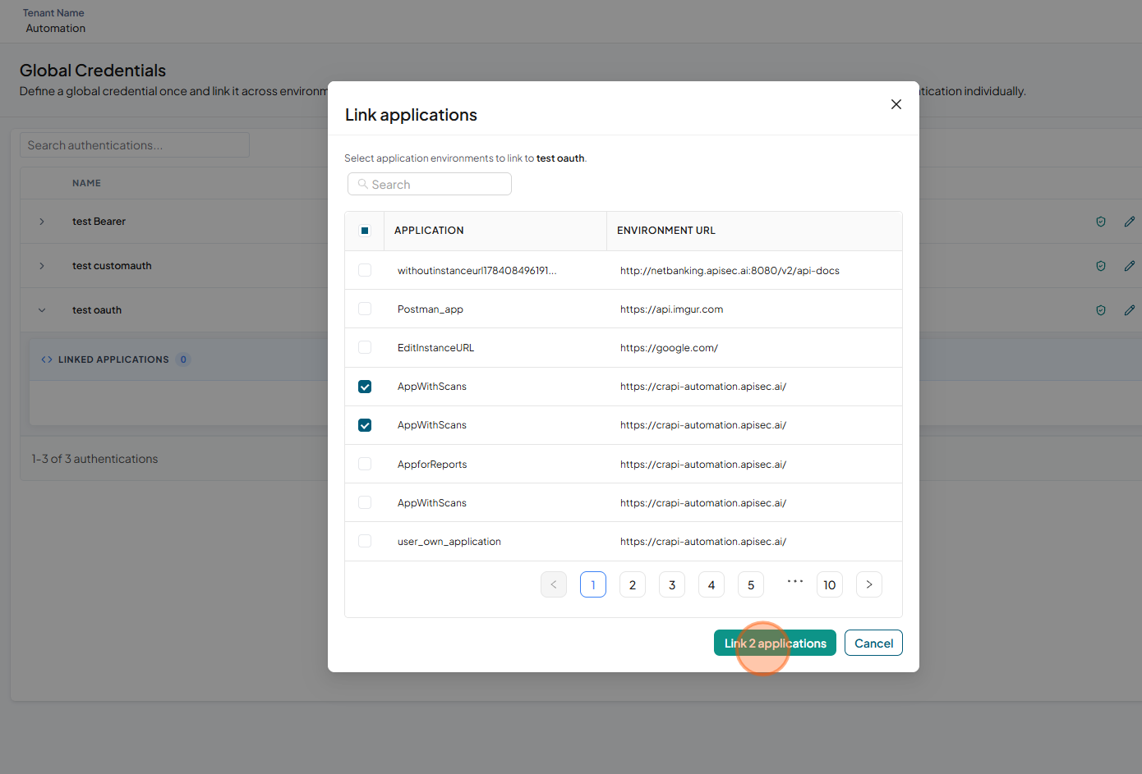Click the edit pencil for test Bearer

tap(1130, 222)
